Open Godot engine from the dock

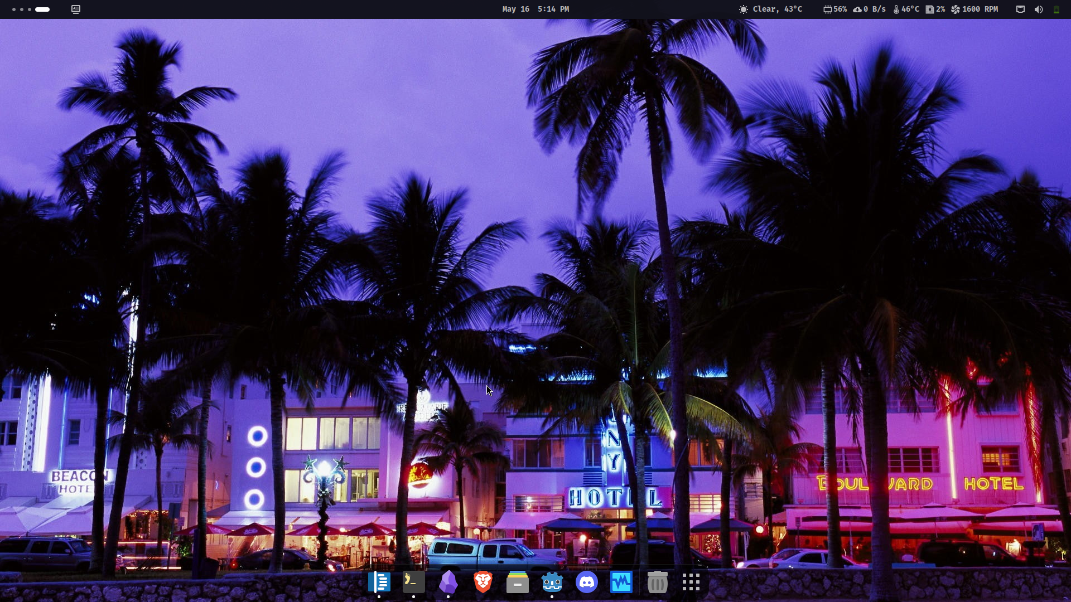point(552,582)
